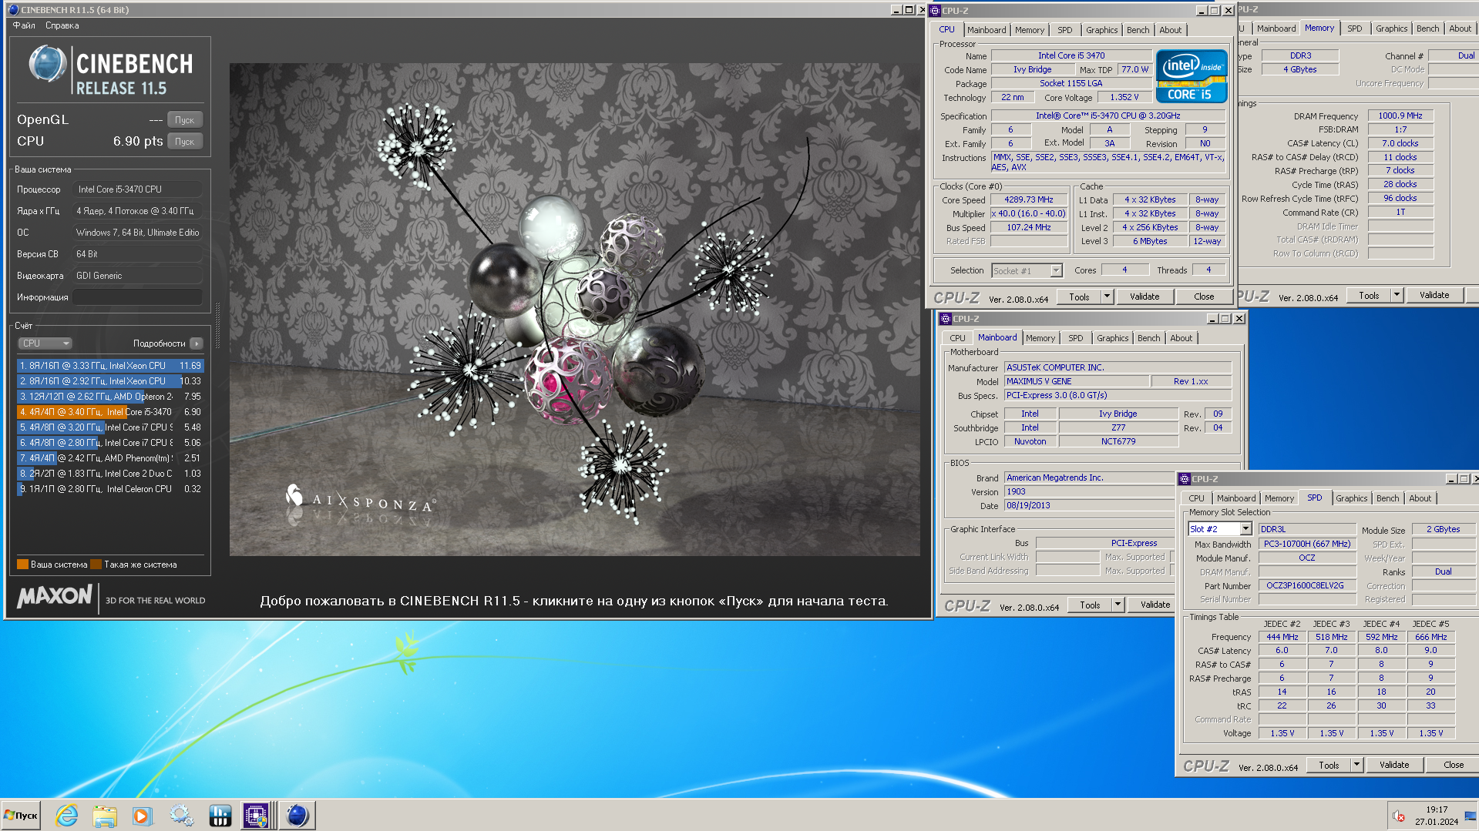
Task: Run the CPU test with Пуск button
Action: tap(185, 141)
